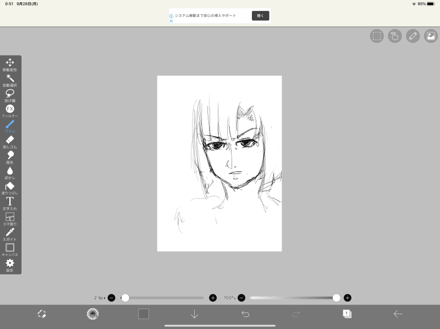Open the Settings (設定) gear

[10, 265]
